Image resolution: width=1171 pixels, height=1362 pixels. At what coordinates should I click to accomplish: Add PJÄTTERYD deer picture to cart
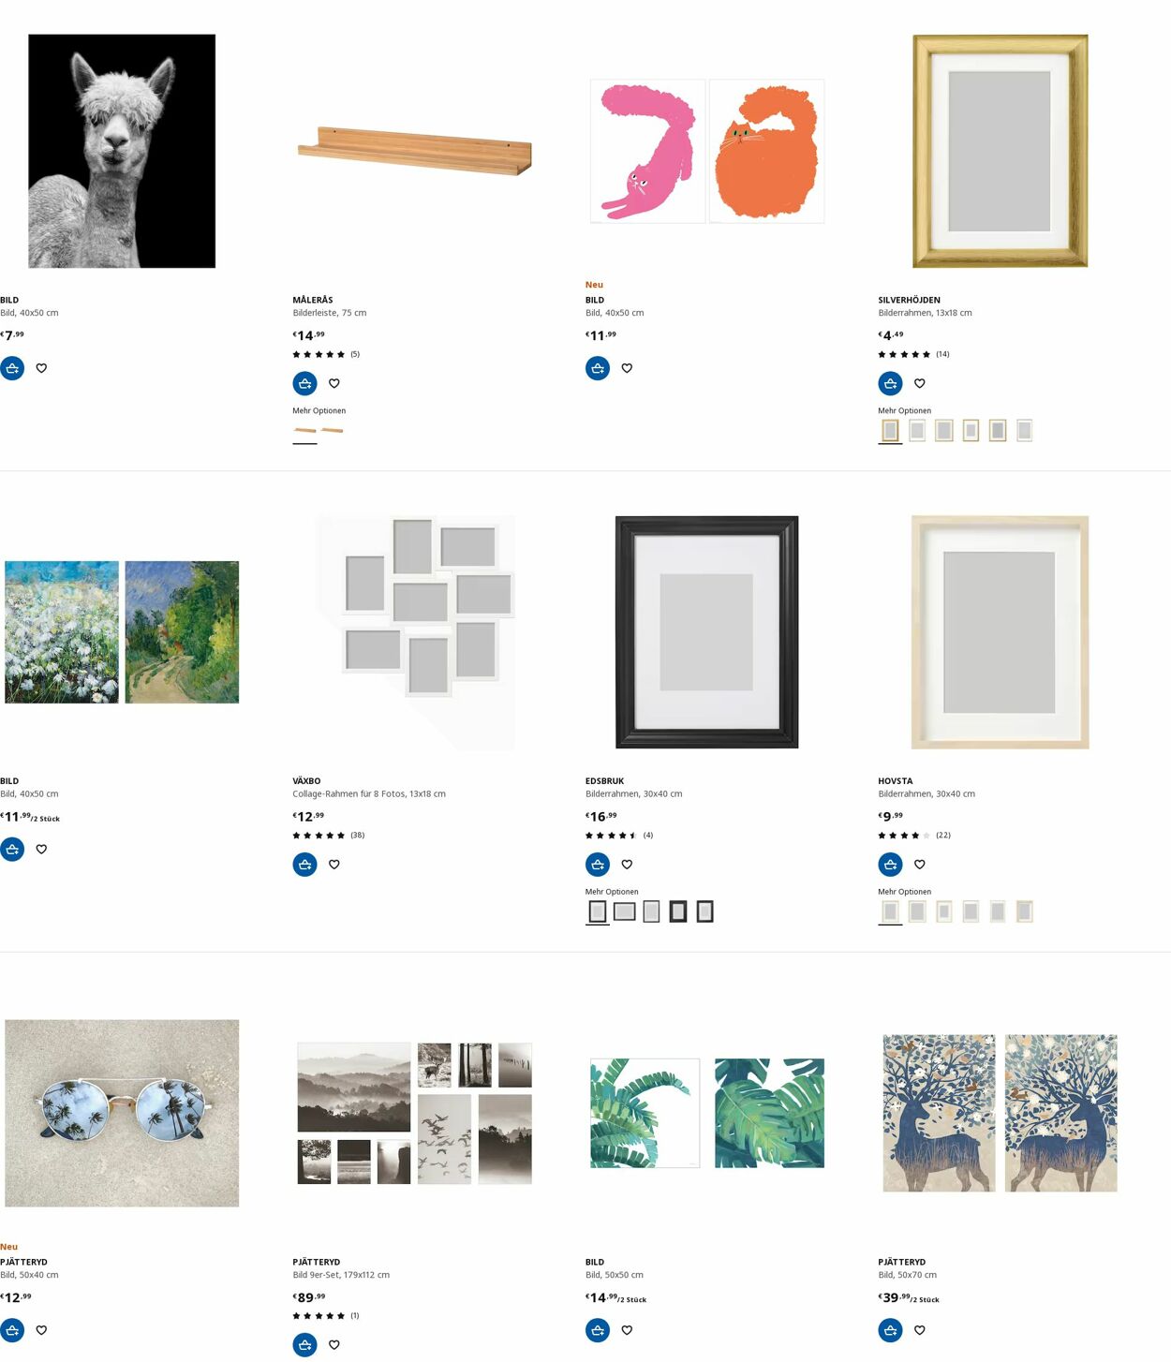pyautogui.click(x=891, y=1330)
